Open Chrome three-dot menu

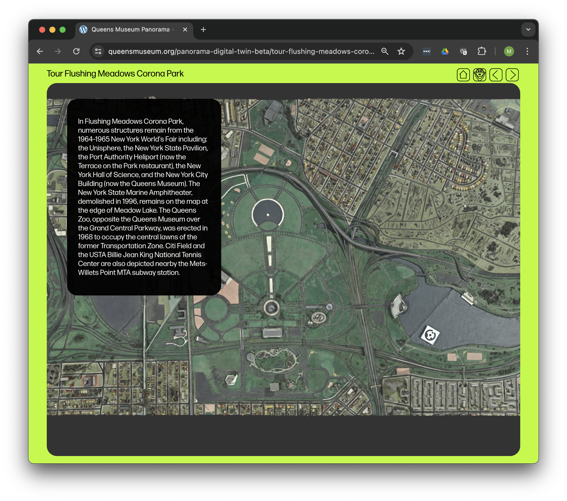click(527, 51)
